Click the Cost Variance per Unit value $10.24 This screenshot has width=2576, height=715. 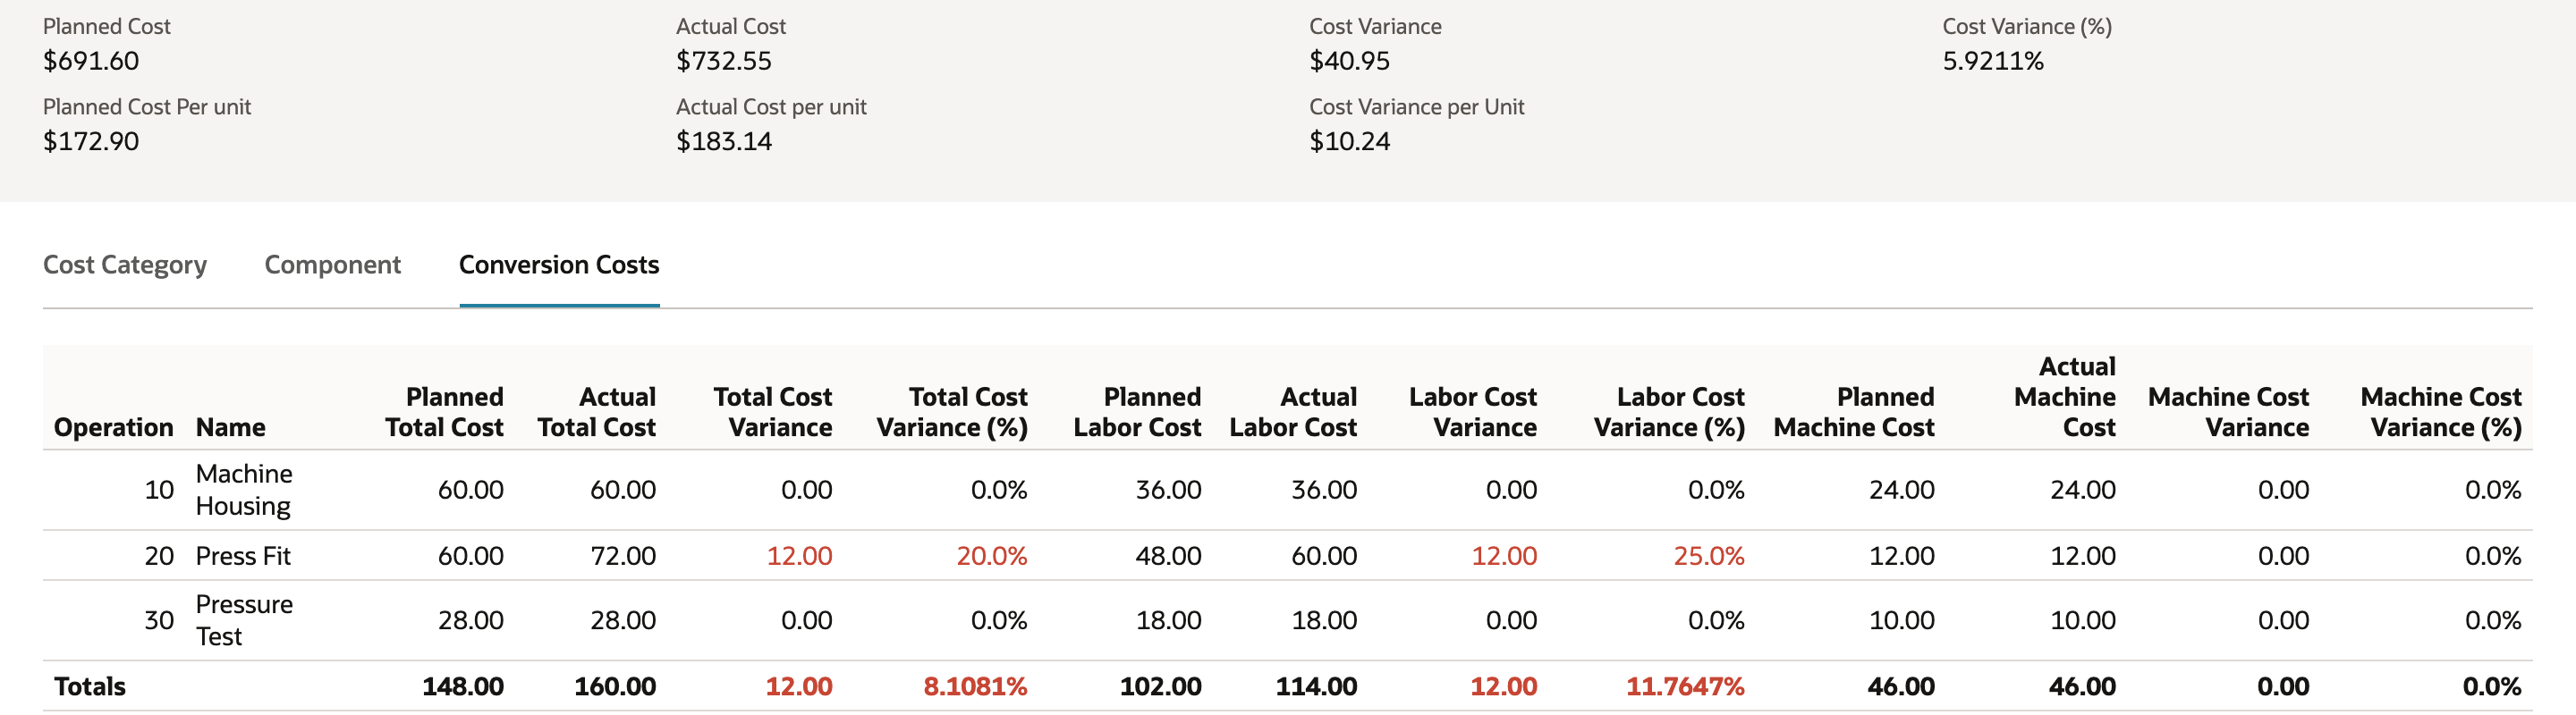pyautogui.click(x=1350, y=141)
